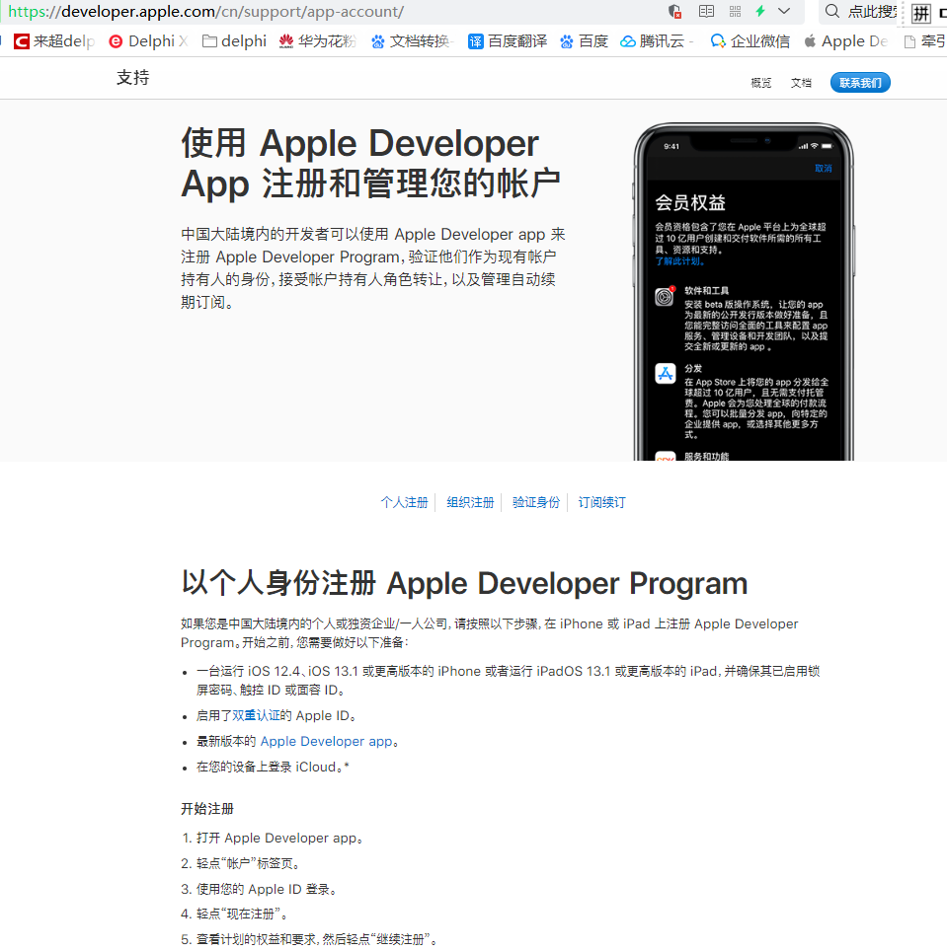Click the iPhone screenshot image
Viewport: 947px width, 952px height.
[x=744, y=291]
